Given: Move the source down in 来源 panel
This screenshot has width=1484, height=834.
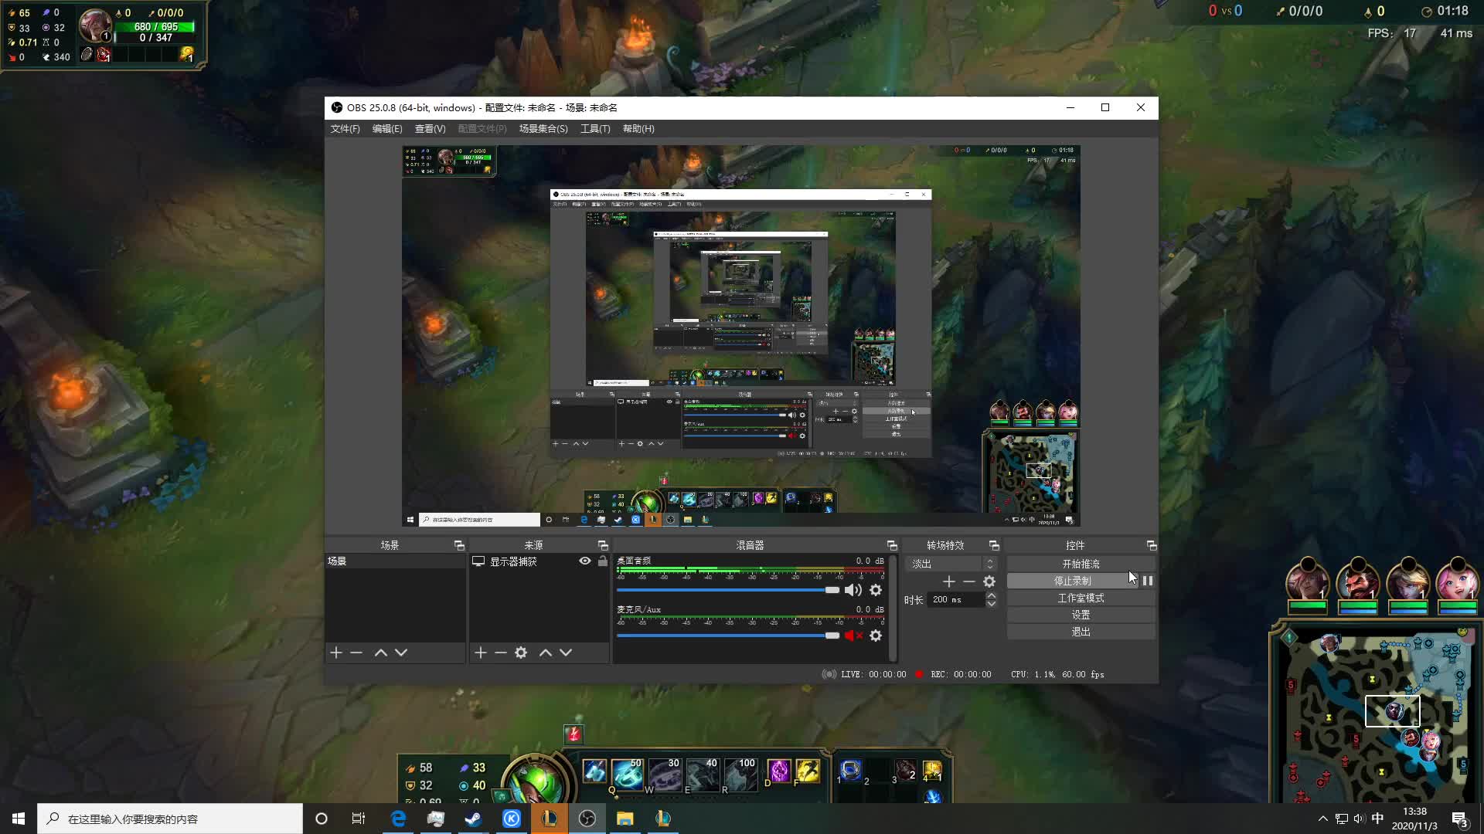Looking at the screenshot, I should click(566, 653).
